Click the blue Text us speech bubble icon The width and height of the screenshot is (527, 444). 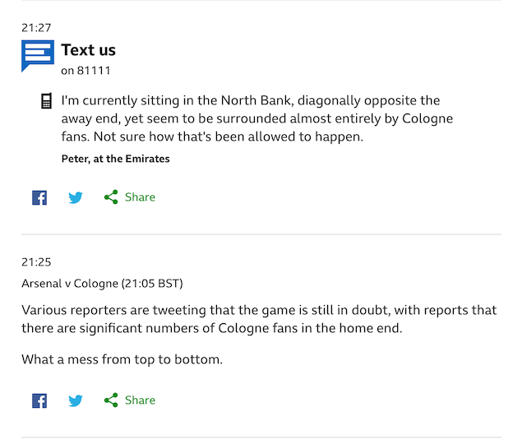38,56
